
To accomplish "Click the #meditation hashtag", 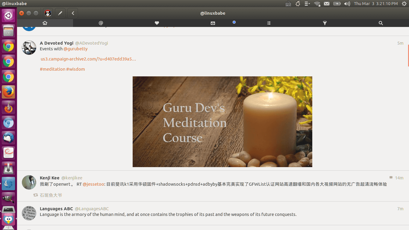I will coord(52,69).
